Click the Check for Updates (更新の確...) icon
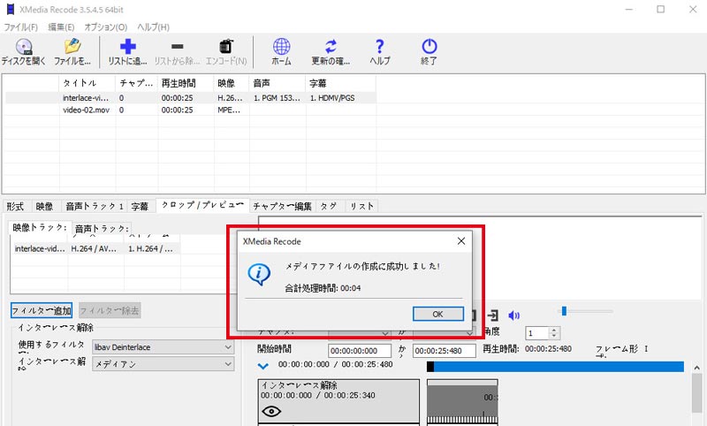Image resolution: width=707 pixels, height=426 pixels. tap(331, 47)
